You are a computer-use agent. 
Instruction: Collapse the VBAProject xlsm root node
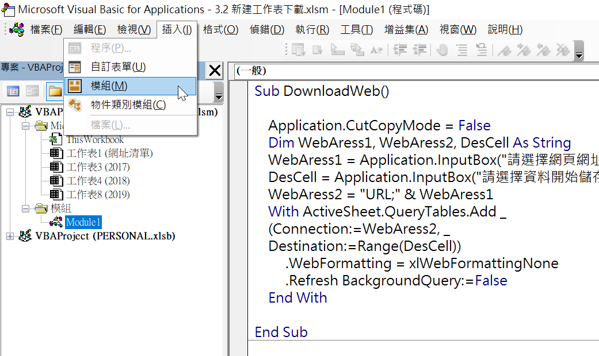pyautogui.click(x=10, y=112)
